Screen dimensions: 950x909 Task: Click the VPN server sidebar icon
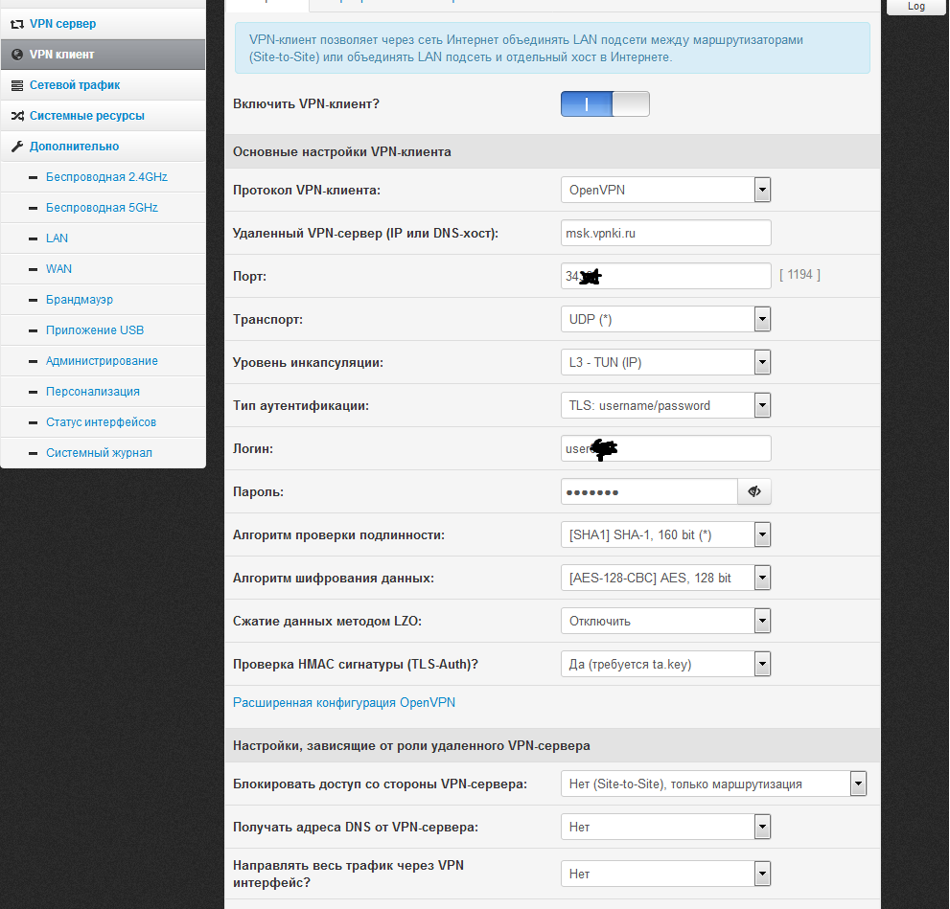pos(17,24)
